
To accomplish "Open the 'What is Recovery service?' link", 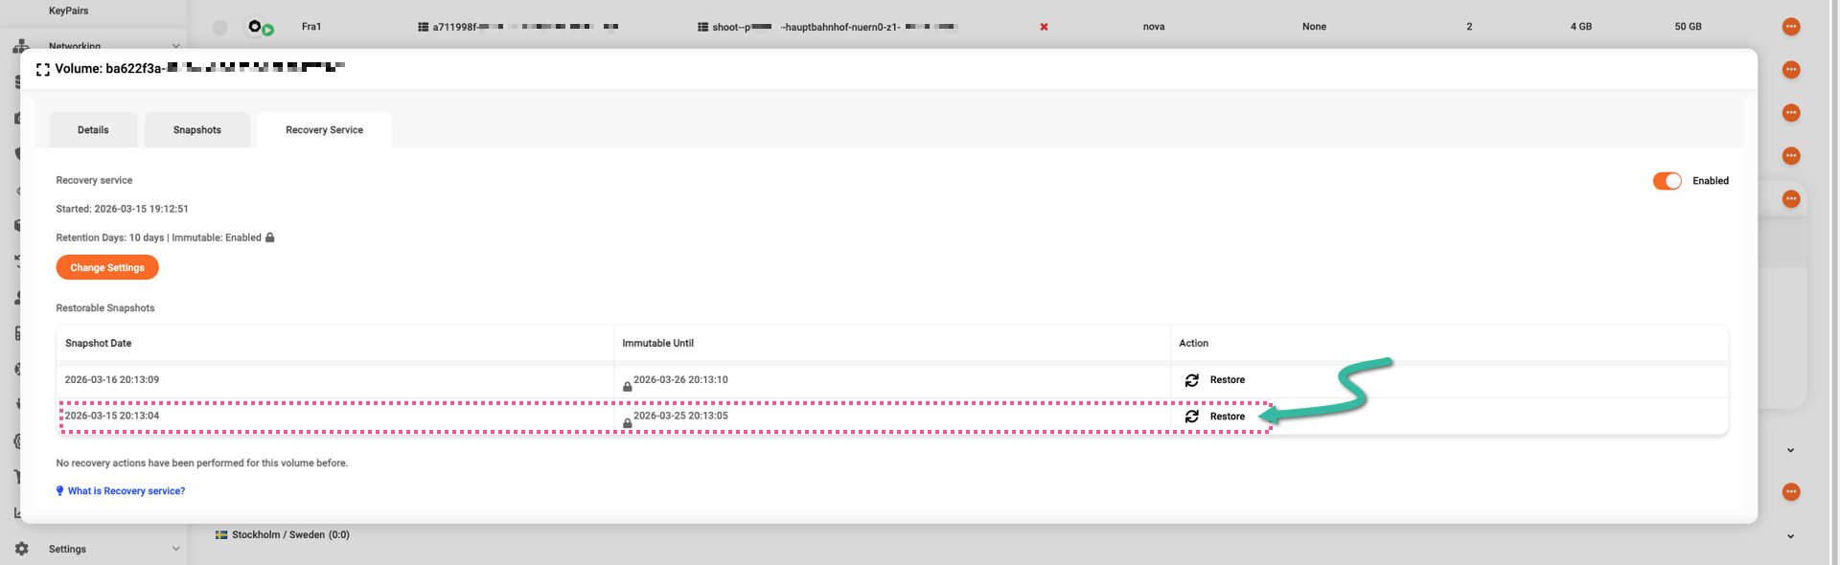I will (126, 491).
